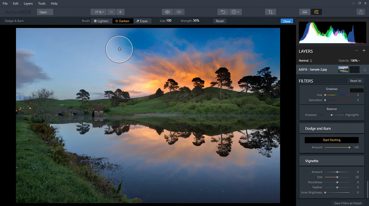
Task: Add a new layer with plus icon
Action: 364,50
